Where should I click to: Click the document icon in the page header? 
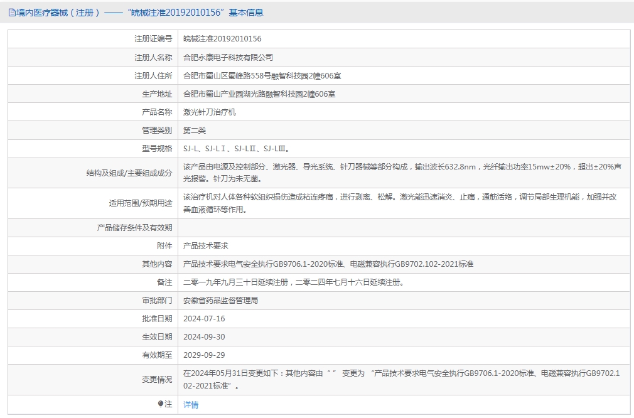pos(12,13)
